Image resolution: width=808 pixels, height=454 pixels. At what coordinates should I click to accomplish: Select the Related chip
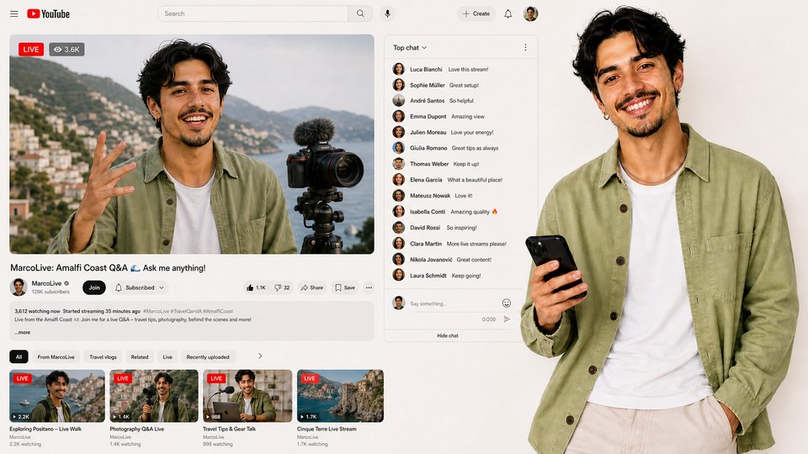139,356
